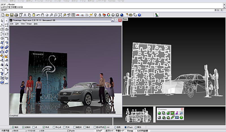Click the yellow-striped render preview icon

point(173,113)
